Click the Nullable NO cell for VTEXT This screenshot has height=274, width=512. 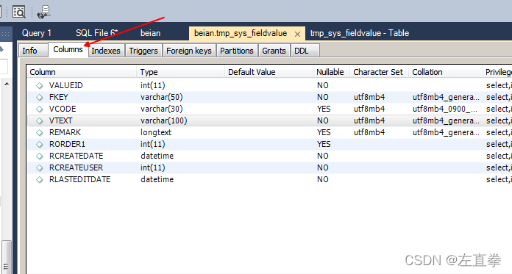point(323,120)
